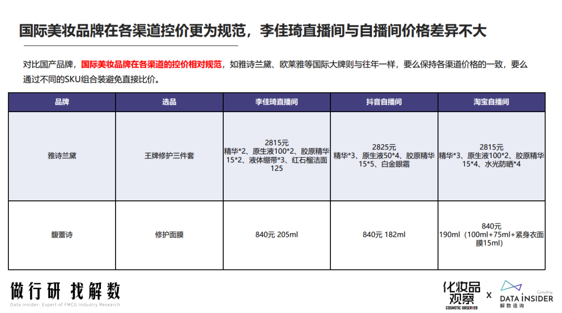This screenshot has width=562, height=313.
Task: Select the 王牌修护三件套 product cell
Action: pos(169,156)
